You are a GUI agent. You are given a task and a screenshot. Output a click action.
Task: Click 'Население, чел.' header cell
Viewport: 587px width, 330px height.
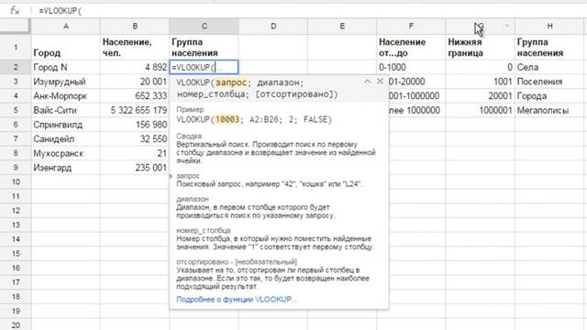tap(135, 47)
